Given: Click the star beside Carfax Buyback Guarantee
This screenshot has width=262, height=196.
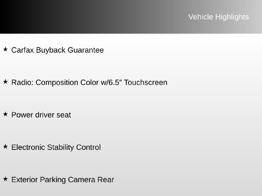Looking at the screenshot, I should [x=5, y=49].
